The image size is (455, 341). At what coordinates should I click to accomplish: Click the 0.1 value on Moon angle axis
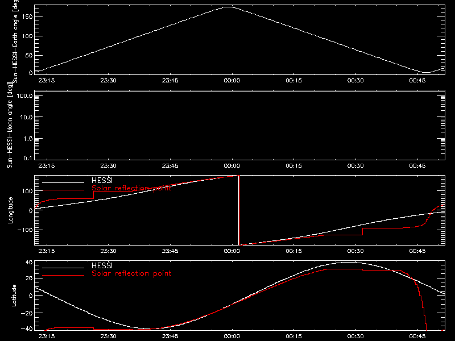tap(28, 158)
